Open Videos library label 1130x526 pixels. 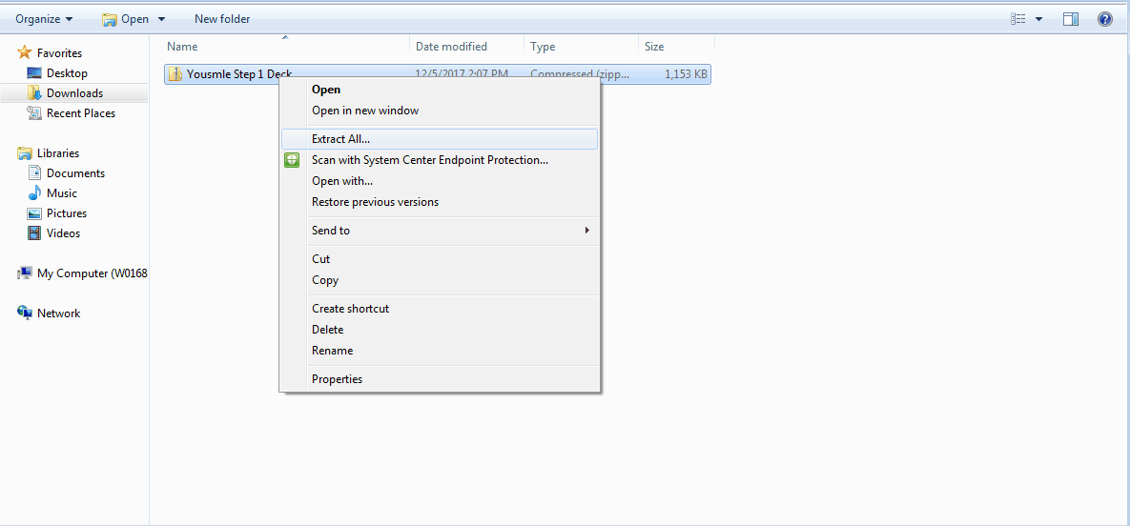pyautogui.click(x=64, y=233)
